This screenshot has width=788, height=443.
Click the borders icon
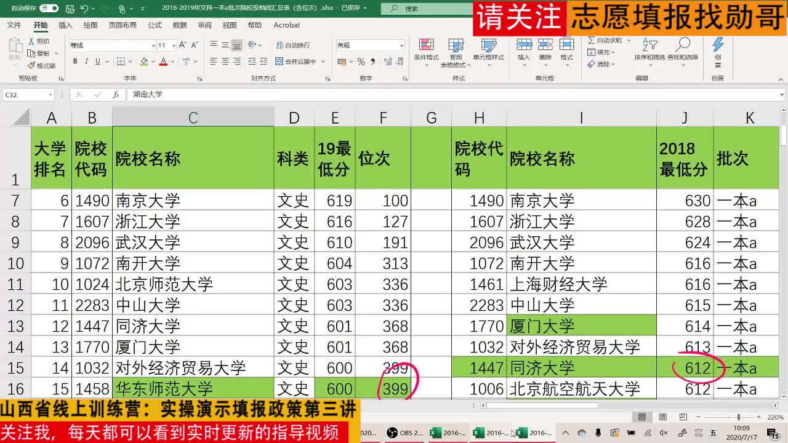pyautogui.click(x=121, y=62)
